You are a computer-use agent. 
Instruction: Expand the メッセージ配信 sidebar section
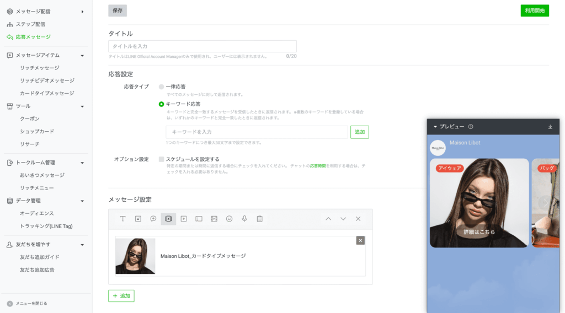coord(82,12)
